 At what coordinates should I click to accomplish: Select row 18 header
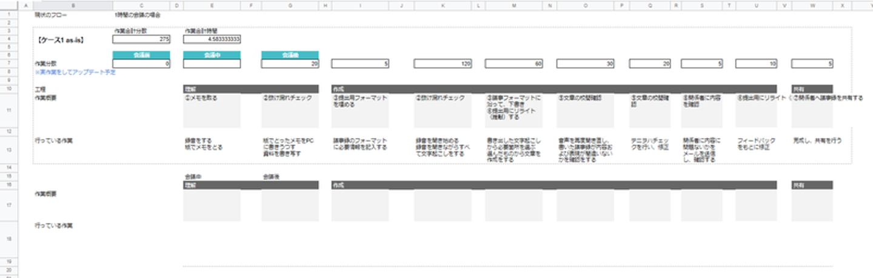click(x=10, y=239)
